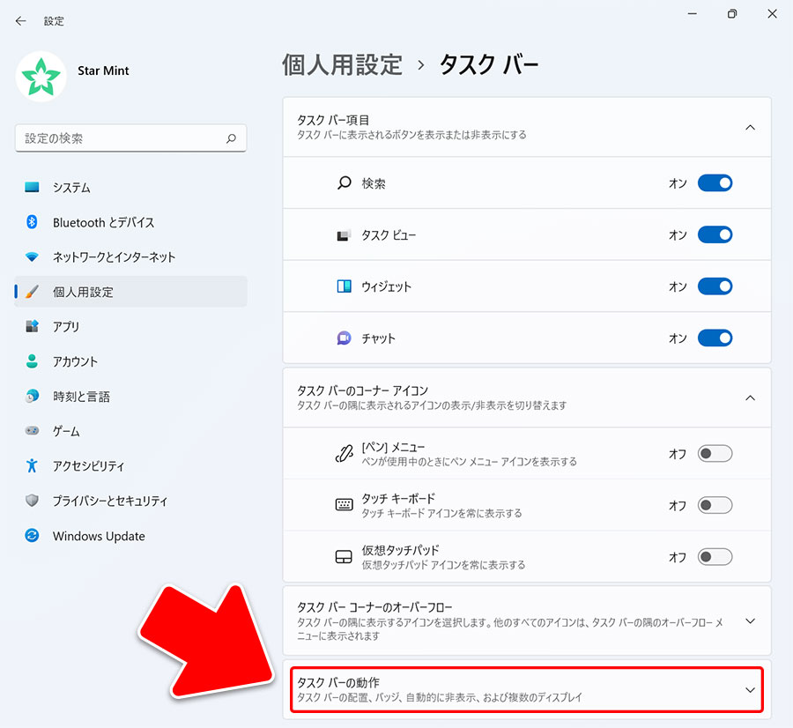The image size is (793, 728).
Task: Click the タスク ビュー icon
Action: click(344, 234)
